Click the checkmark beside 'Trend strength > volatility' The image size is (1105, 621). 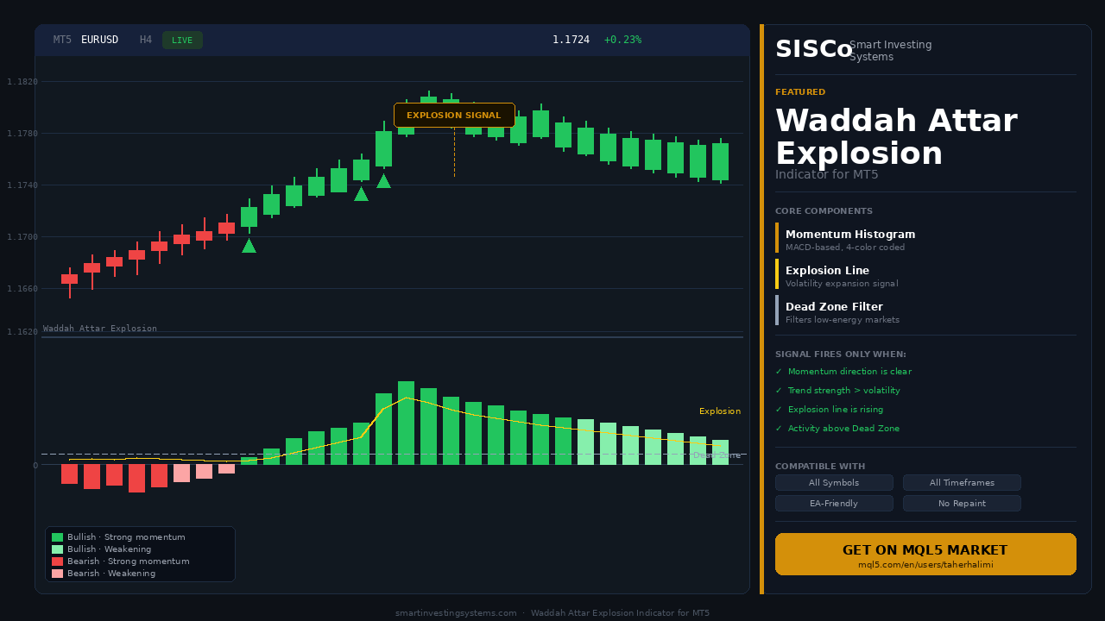click(x=778, y=391)
